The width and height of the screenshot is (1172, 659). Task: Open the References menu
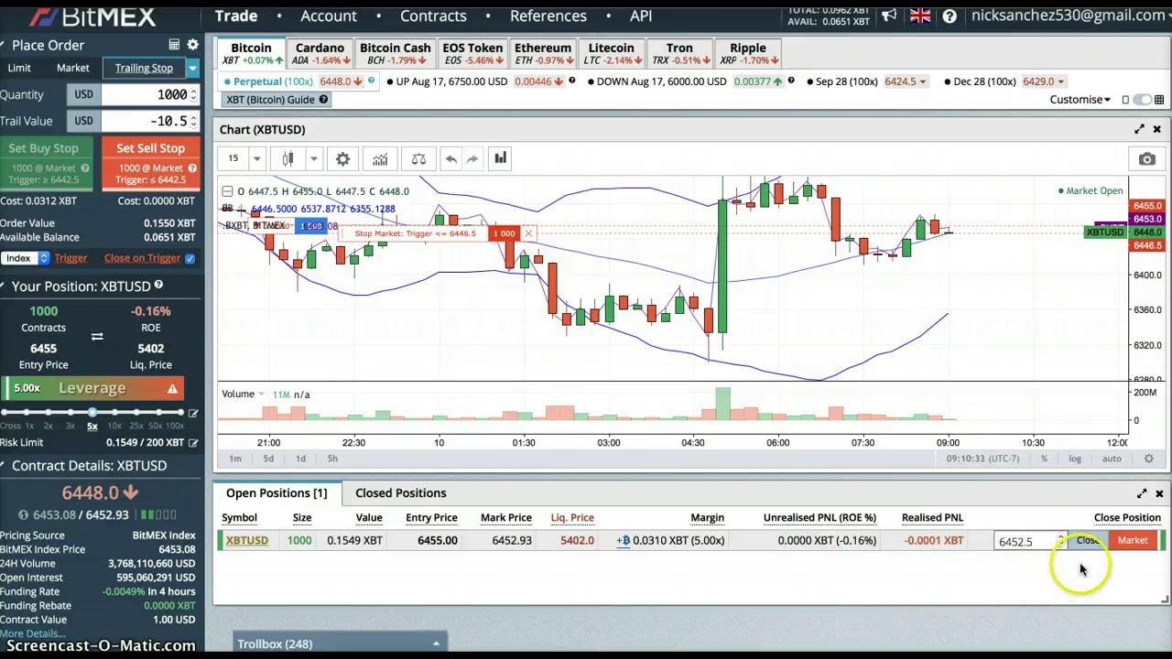[x=548, y=16]
